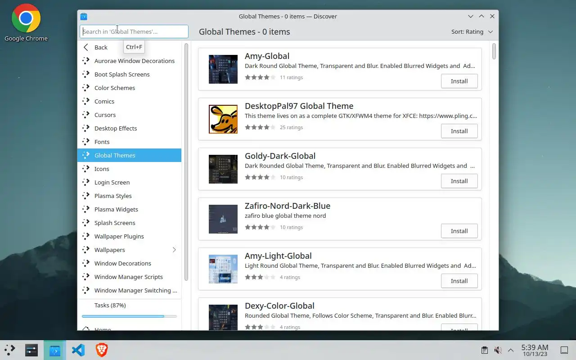Click the Plasma Widgets category icon
The height and width of the screenshot is (360, 576).
tap(86, 209)
